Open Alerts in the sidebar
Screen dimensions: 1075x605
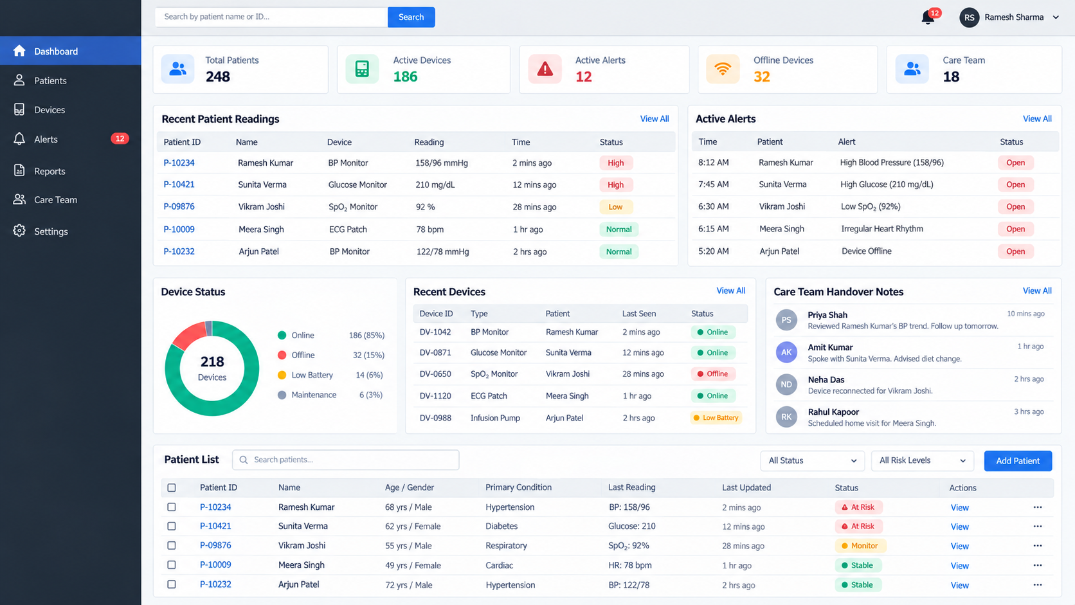pos(71,139)
